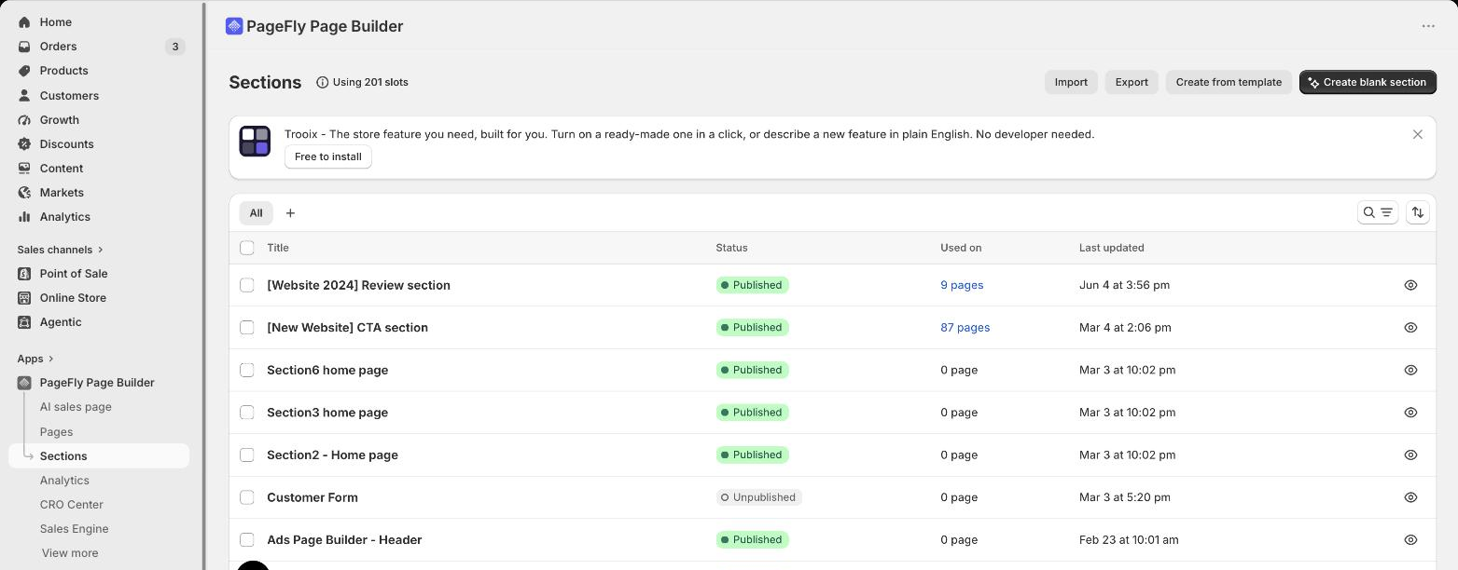This screenshot has width=1458, height=570.
Task: Open the sort options button
Action: tap(1418, 212)
